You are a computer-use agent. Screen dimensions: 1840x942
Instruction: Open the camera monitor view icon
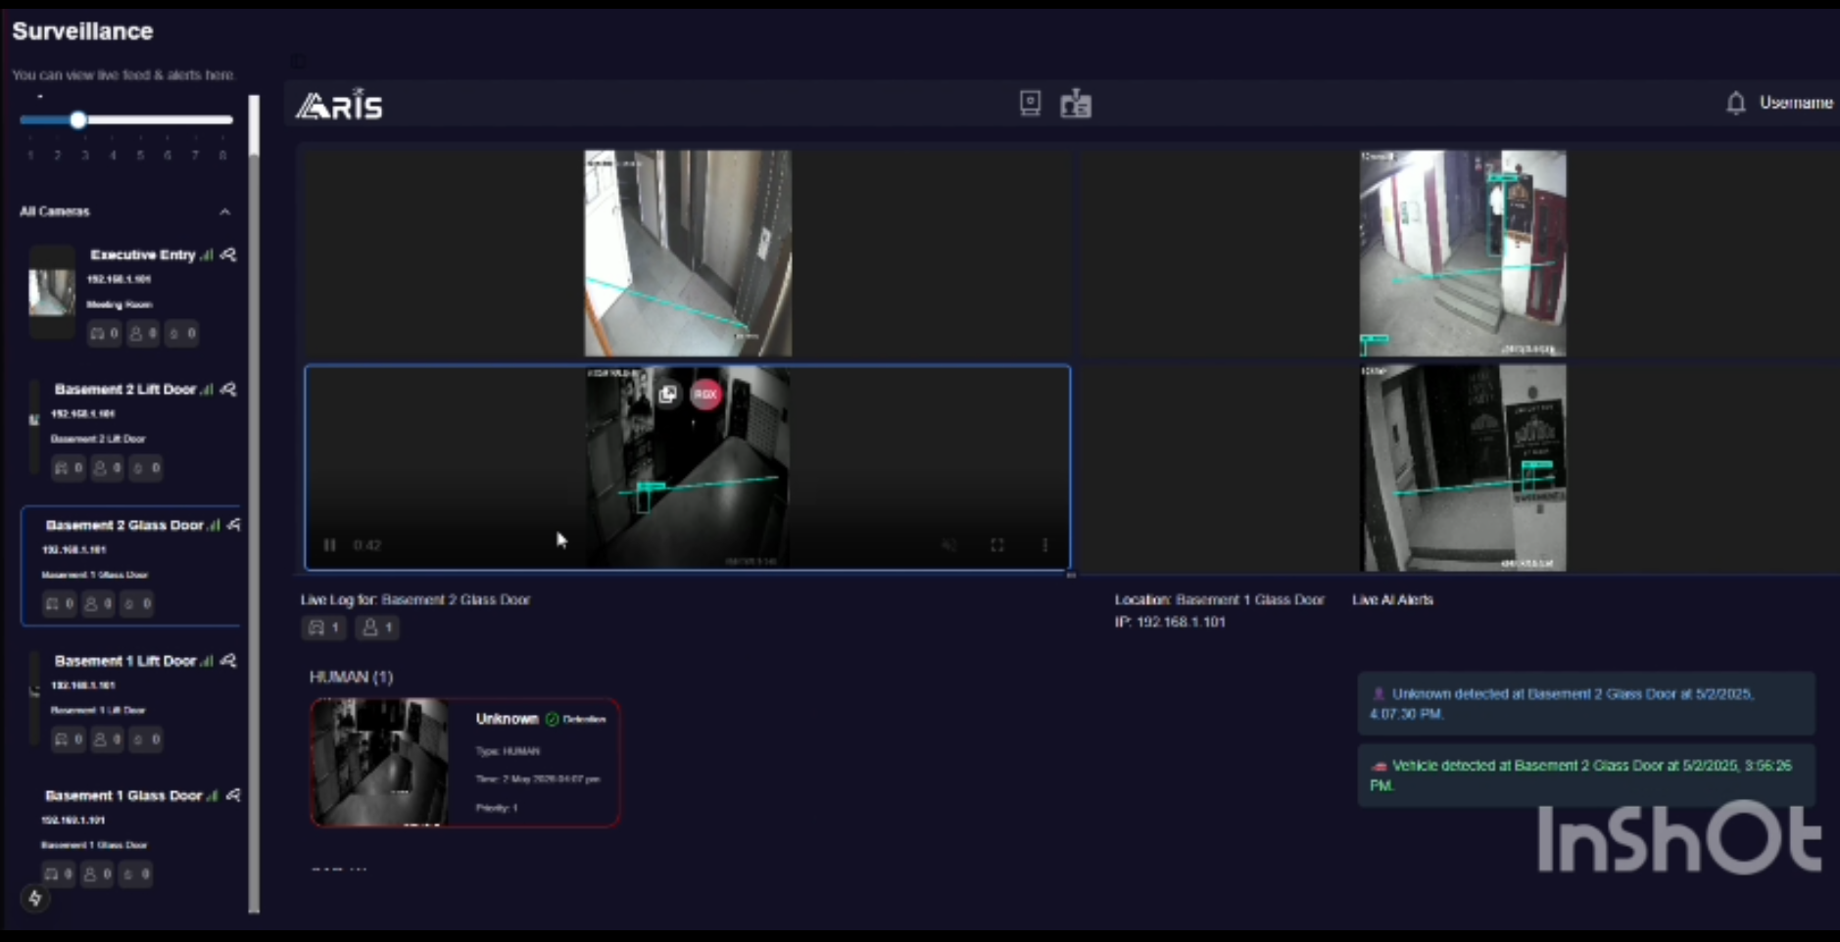click(x=1029, y=103)
